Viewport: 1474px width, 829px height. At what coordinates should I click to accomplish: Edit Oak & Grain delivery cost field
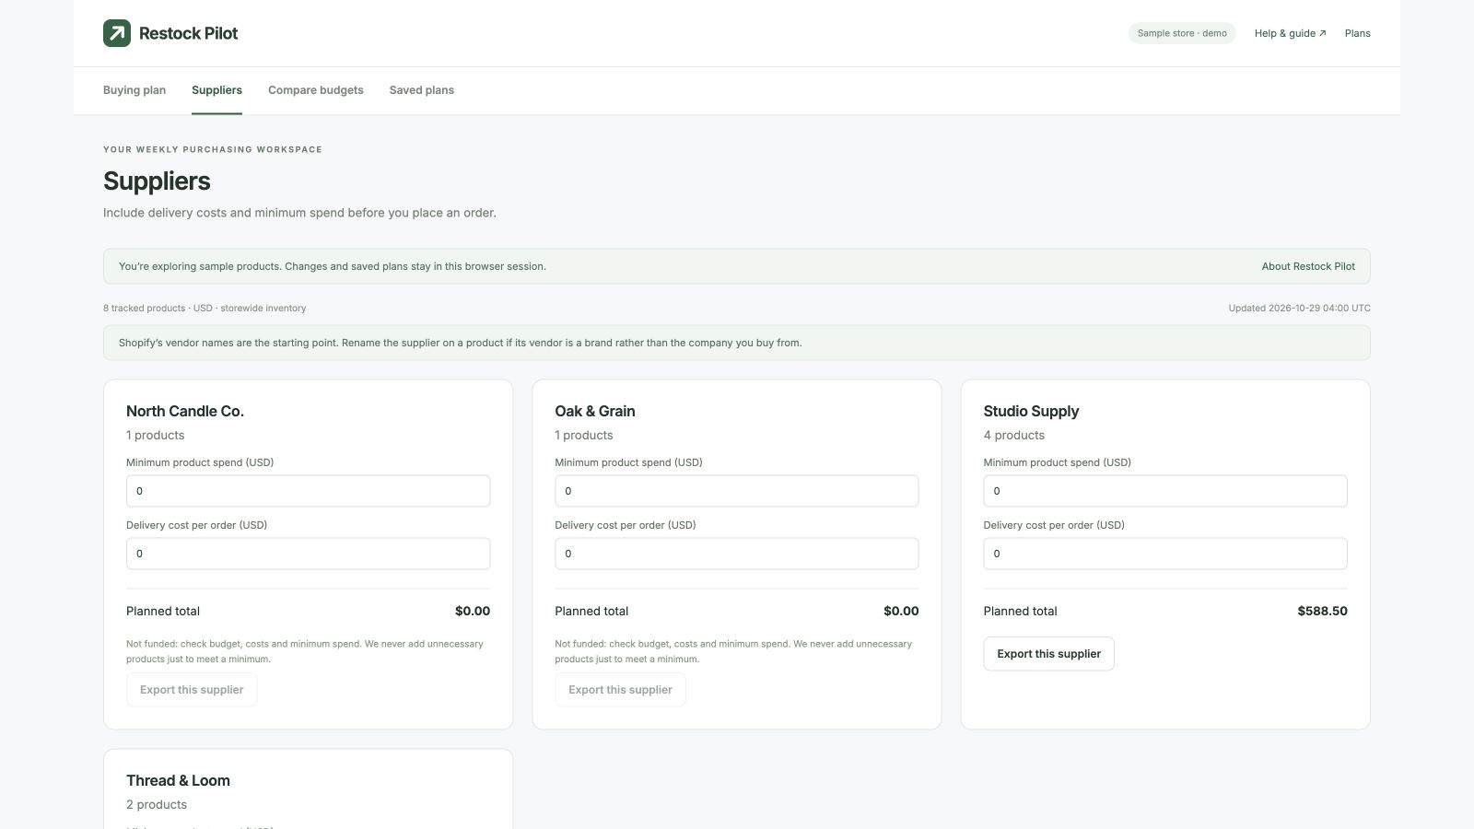pyautogui.click(x=736, y=554)
